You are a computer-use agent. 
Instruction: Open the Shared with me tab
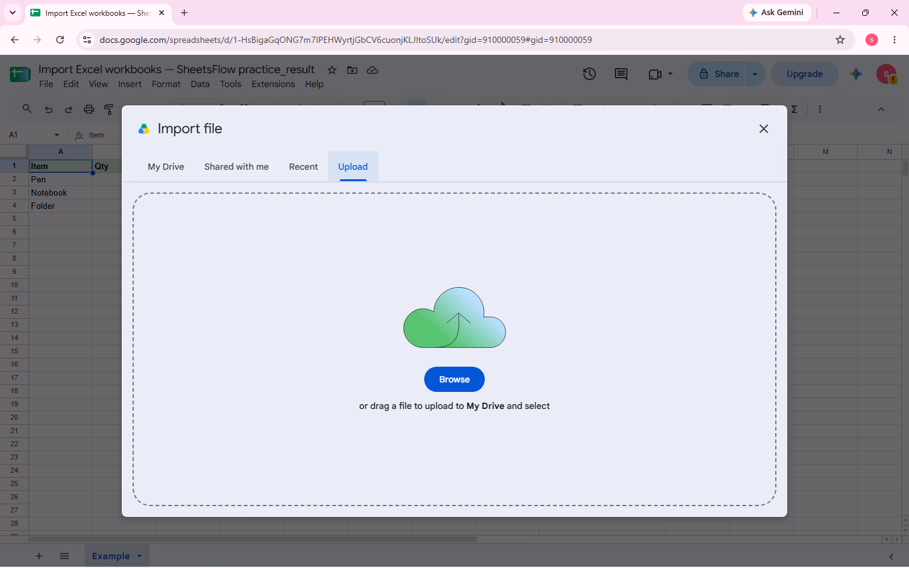tap(237, 167)
